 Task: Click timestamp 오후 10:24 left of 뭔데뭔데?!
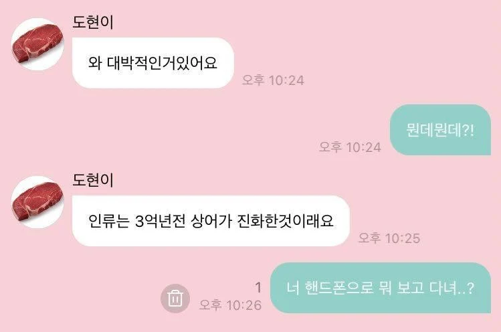(350, 147)
